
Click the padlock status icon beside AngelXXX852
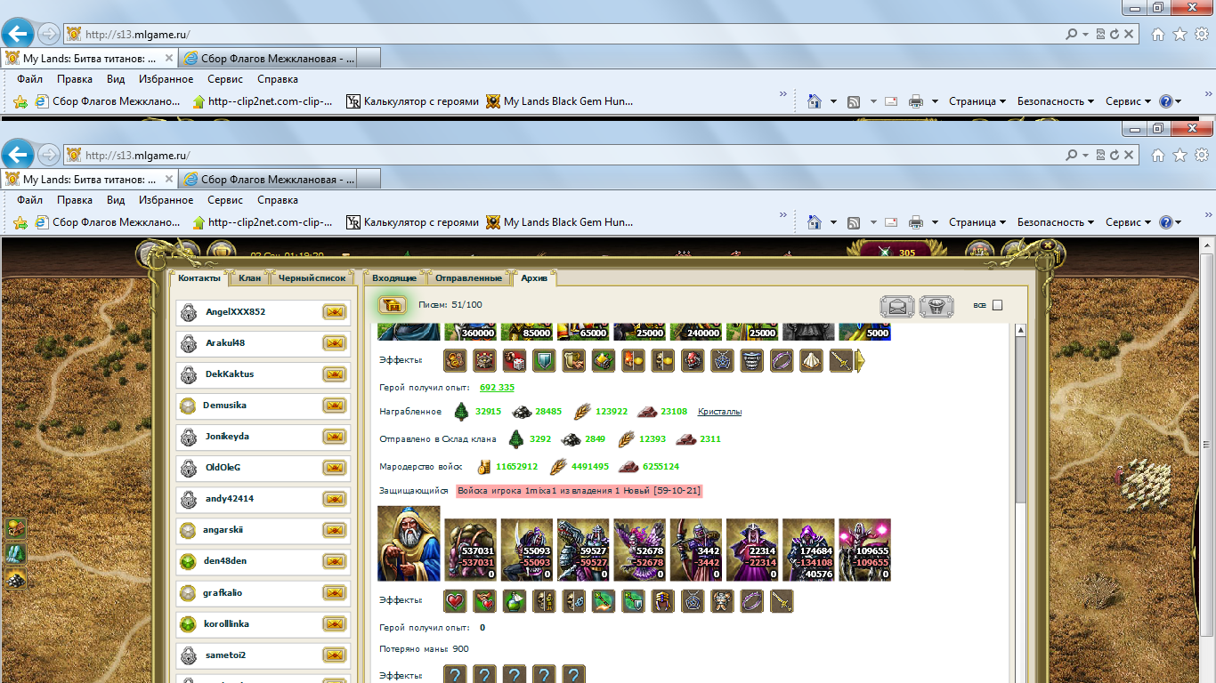pyautogui.click(x=188, y=312)
